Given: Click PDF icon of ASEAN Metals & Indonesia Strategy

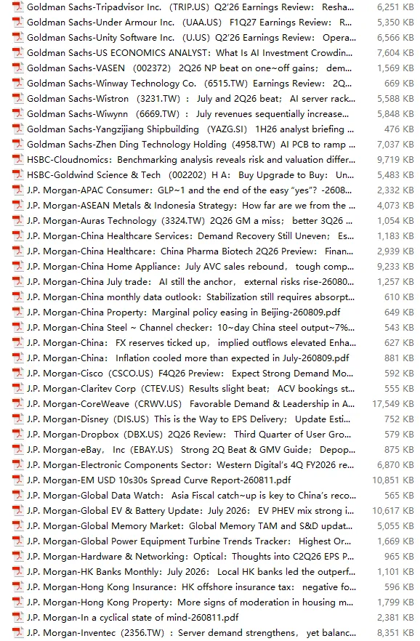Looking at the screenshot, I should pos(18,205).
